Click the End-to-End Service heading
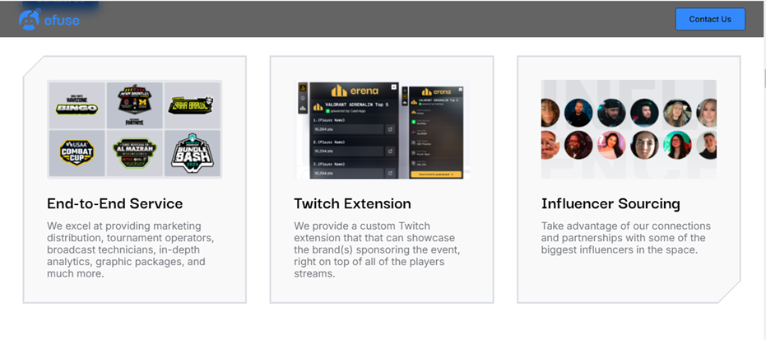The image size is (766, 340). 115,203
